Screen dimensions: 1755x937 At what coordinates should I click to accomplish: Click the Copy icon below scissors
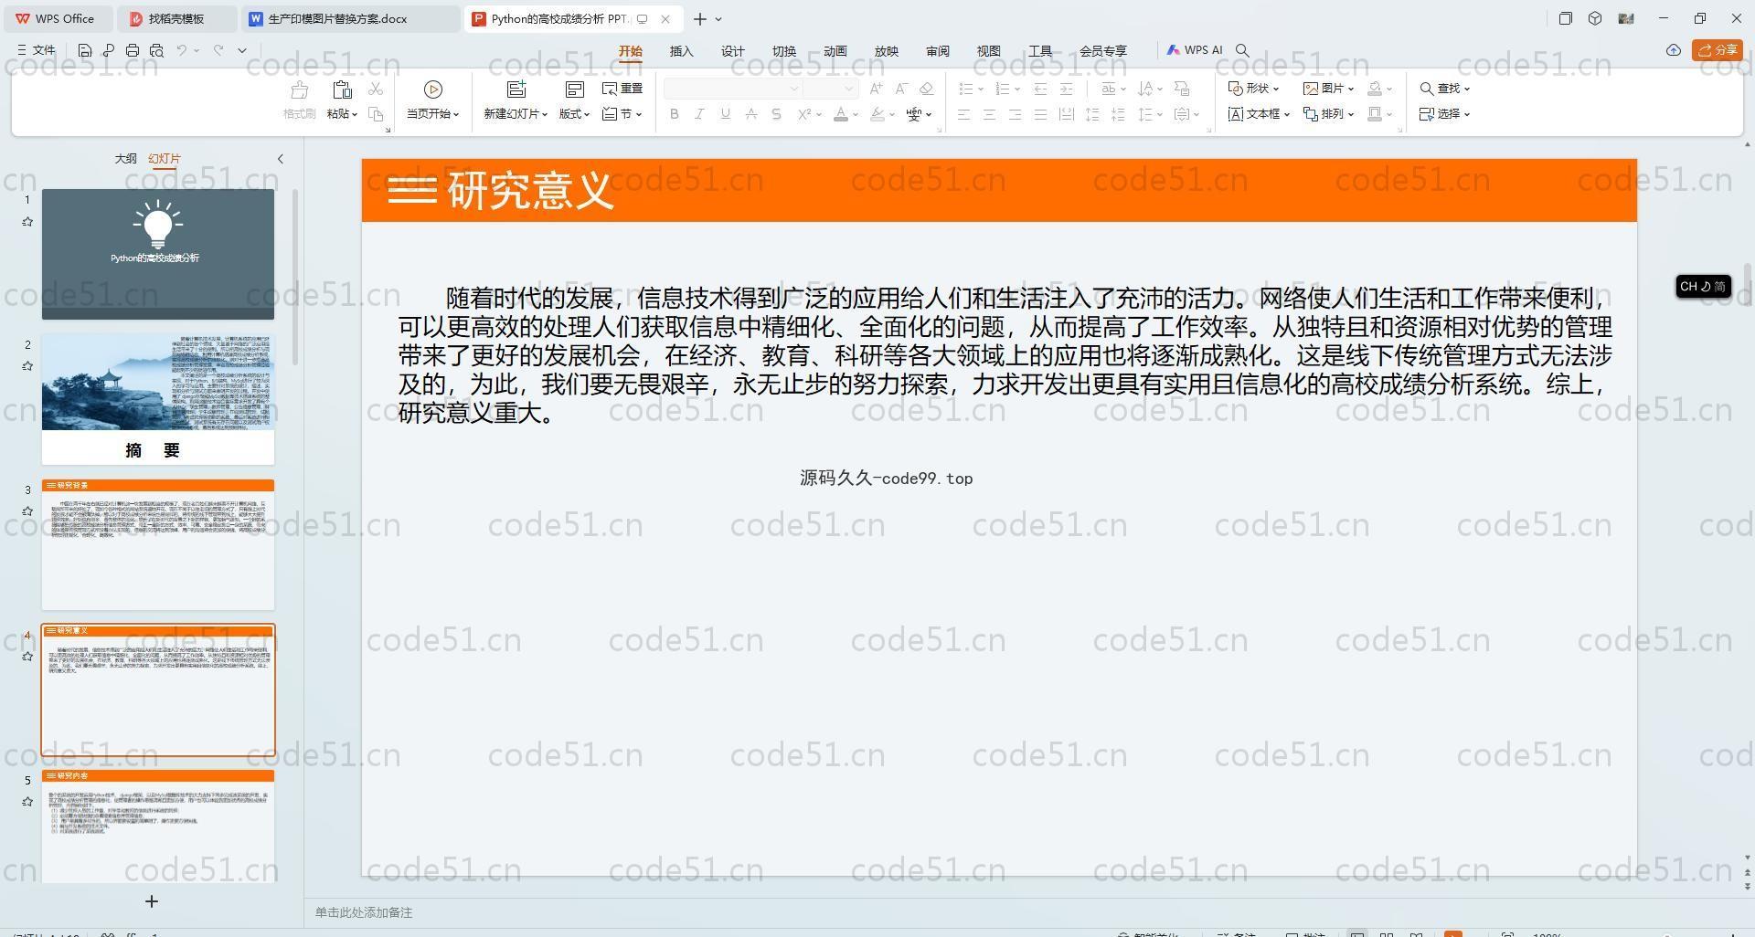coord(376,114)
